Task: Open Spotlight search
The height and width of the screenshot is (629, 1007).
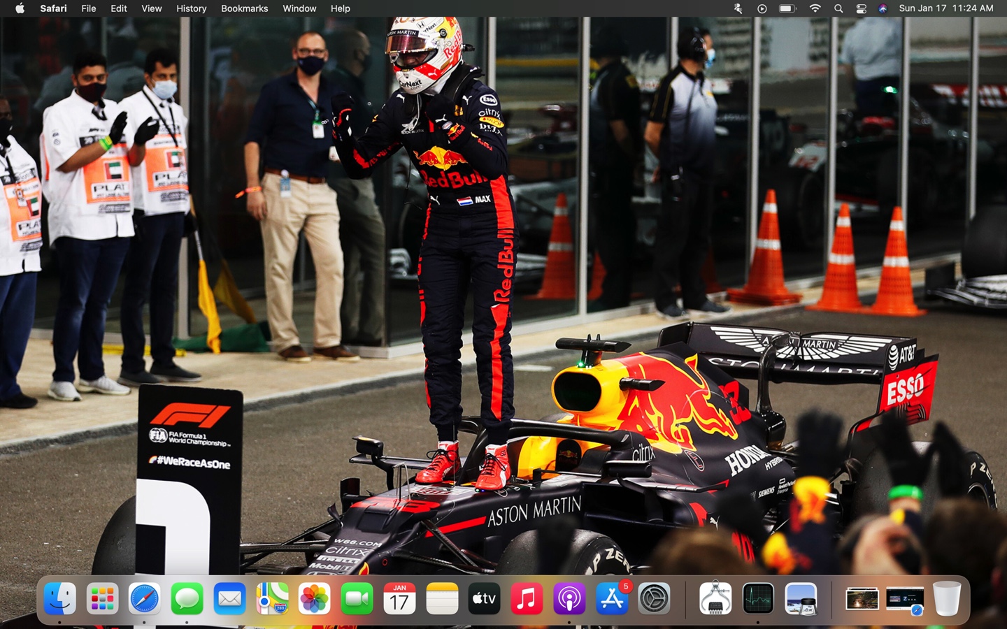Action: click(838, 8)
